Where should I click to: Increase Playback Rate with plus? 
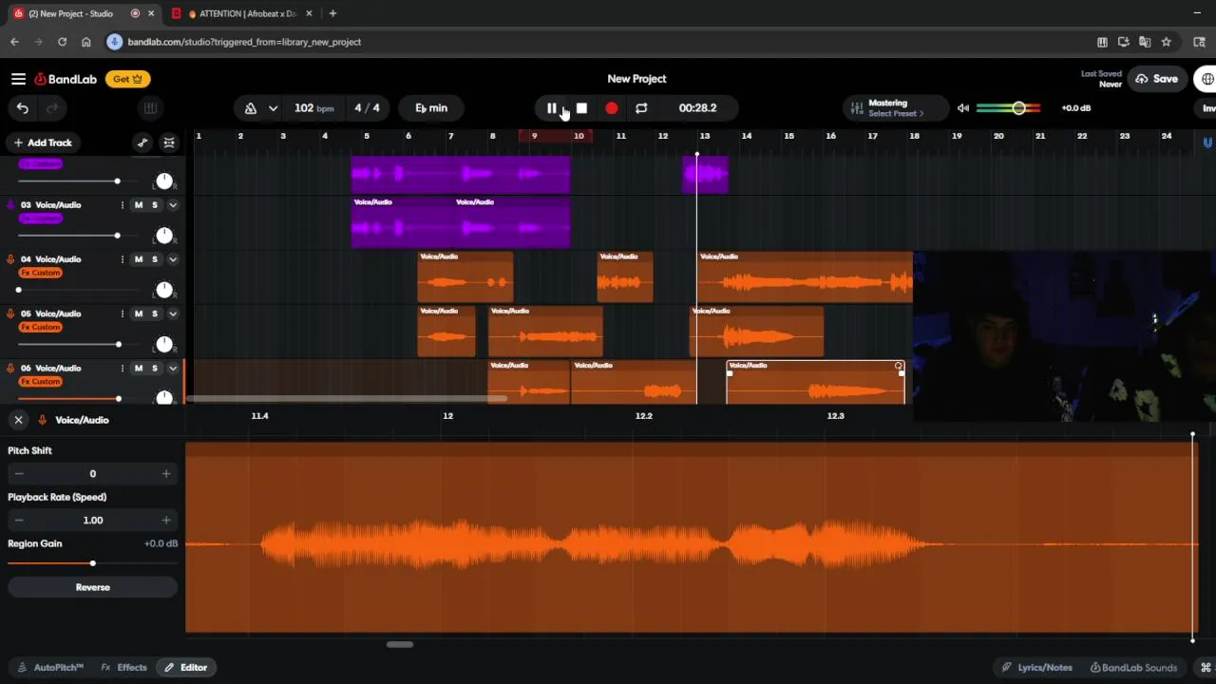166,520
